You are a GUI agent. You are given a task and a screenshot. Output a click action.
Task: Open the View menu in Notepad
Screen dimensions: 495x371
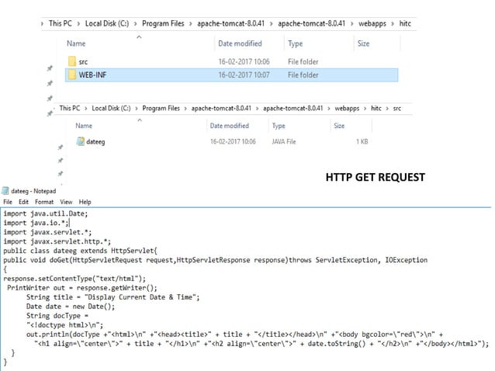click(66, 202)
